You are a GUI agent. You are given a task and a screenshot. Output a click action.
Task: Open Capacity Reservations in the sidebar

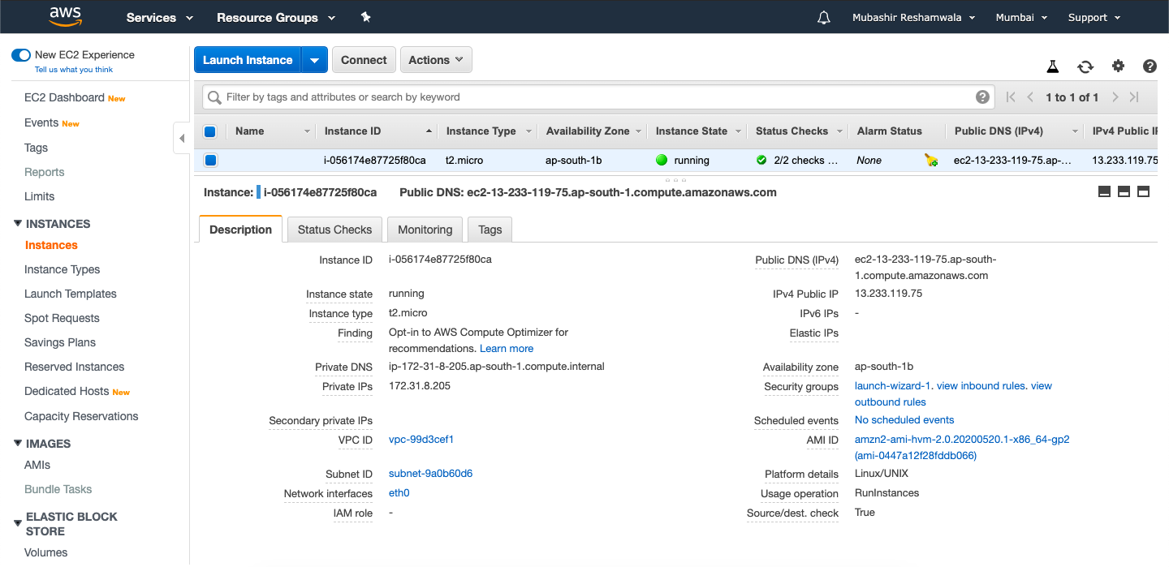pyautogui.click(x=81, y=416)
